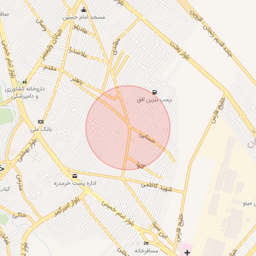The width and height of the screenshot is (256, 256).
Task: Select the جاده قدیم زنجان - قزوین label
Action: [x=211, y=33]
